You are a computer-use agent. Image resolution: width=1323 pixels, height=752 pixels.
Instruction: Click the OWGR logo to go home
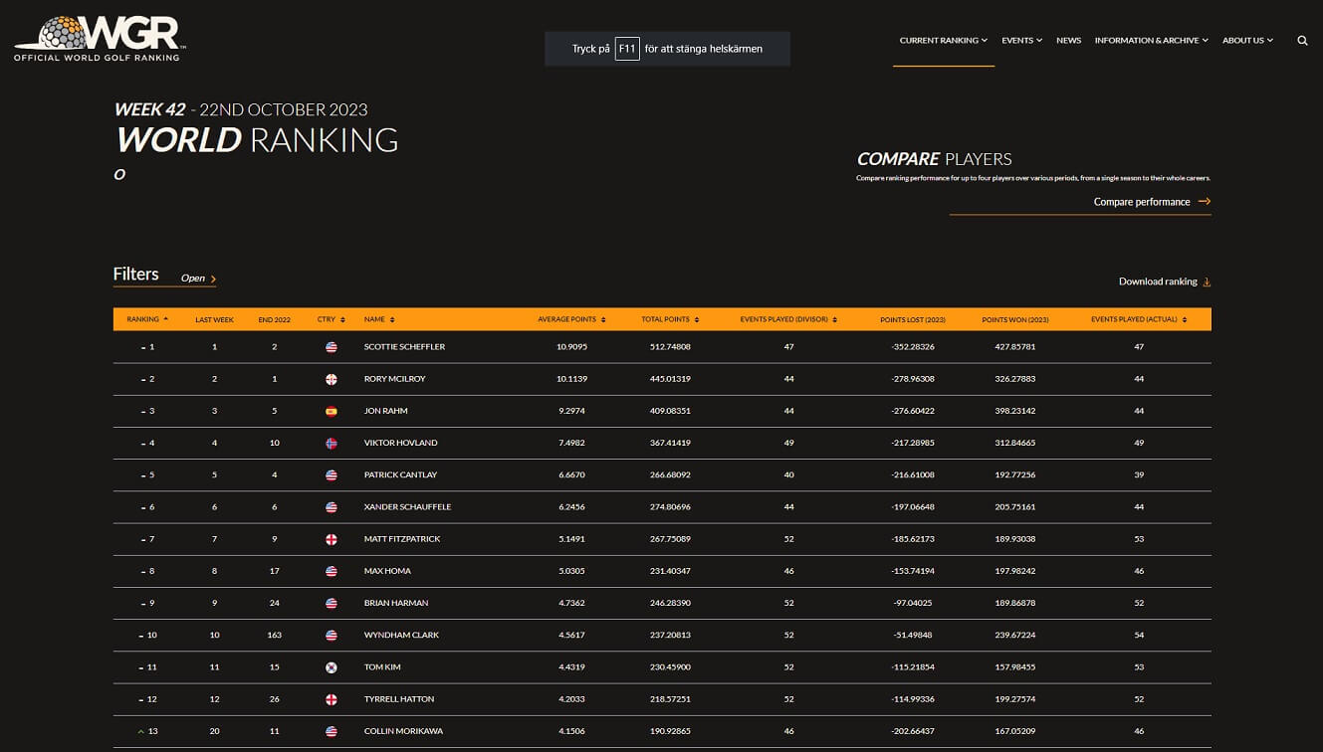99,39
